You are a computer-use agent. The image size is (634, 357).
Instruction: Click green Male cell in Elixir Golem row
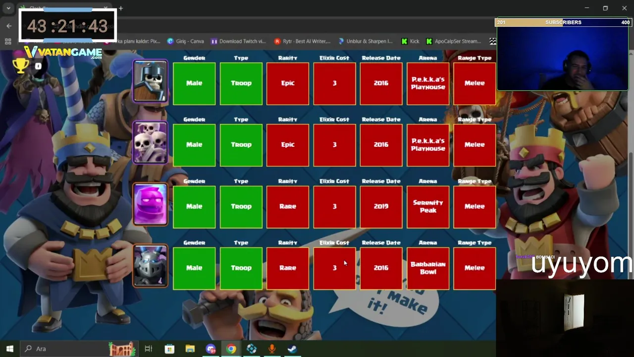pos(194,206)
